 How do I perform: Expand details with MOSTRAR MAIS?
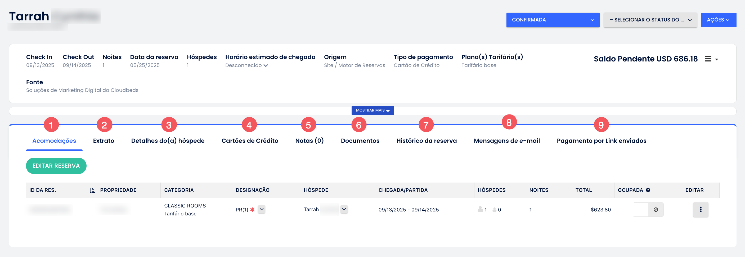point(372,110)
